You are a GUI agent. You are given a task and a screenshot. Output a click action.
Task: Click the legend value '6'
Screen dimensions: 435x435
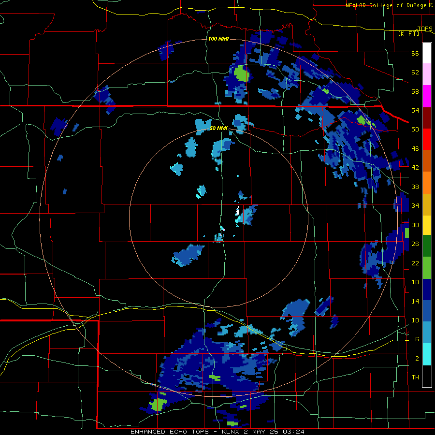417,339
